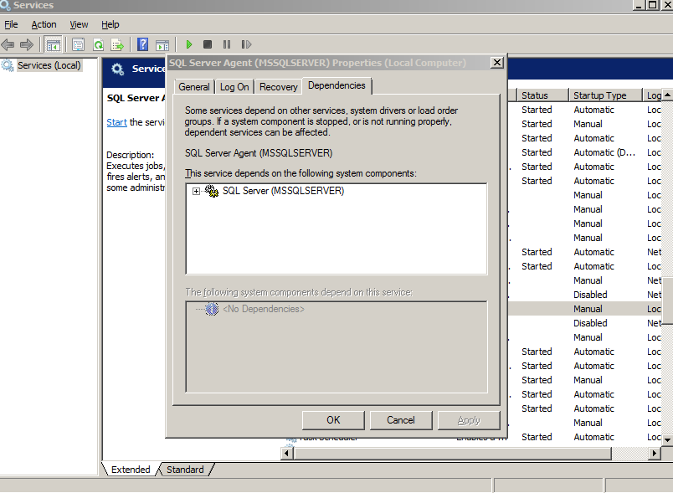Dismiss the dialog with Cancel
This screenshot has height=493, width=673.
(401, 420)
